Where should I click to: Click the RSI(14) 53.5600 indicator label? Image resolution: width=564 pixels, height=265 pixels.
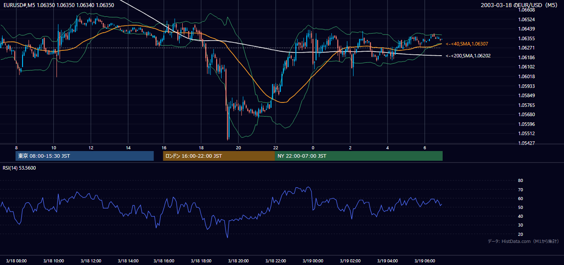[x=19, y=168]
